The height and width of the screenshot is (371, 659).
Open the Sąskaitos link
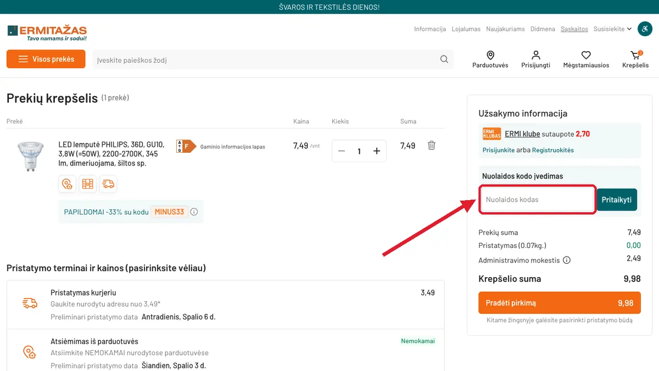pyautogui.click(x=574, y=29)
